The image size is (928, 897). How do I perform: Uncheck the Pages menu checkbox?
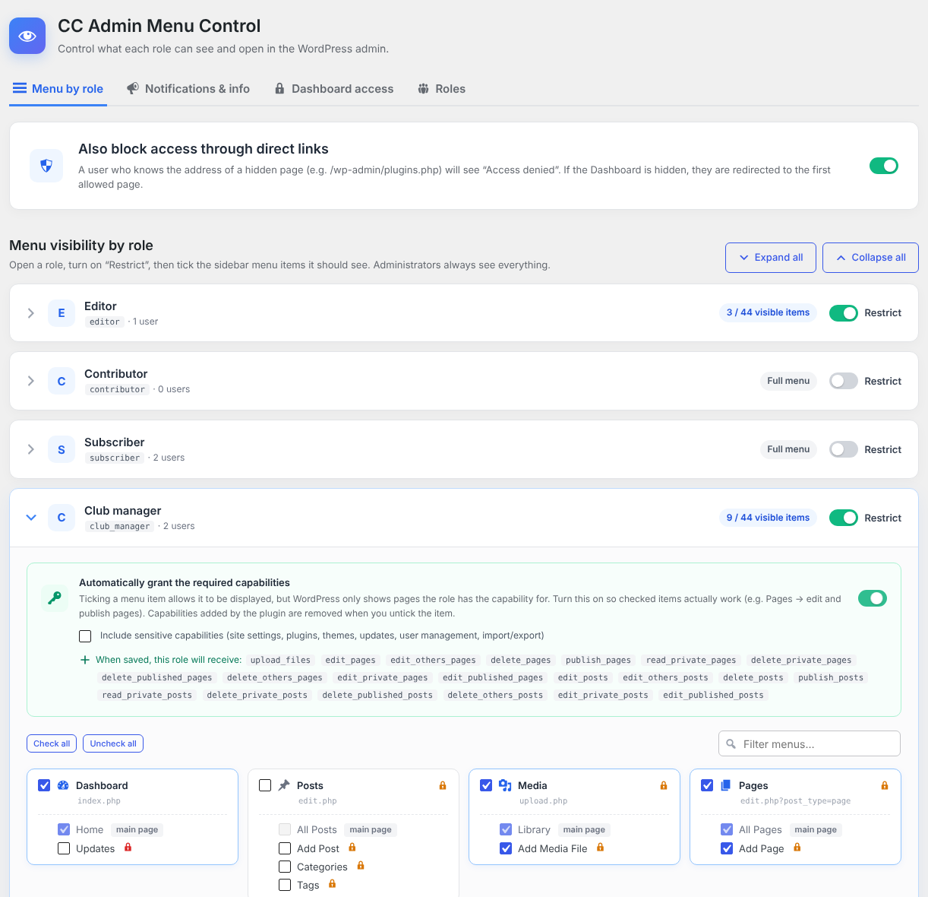click(x=707, y=785)
